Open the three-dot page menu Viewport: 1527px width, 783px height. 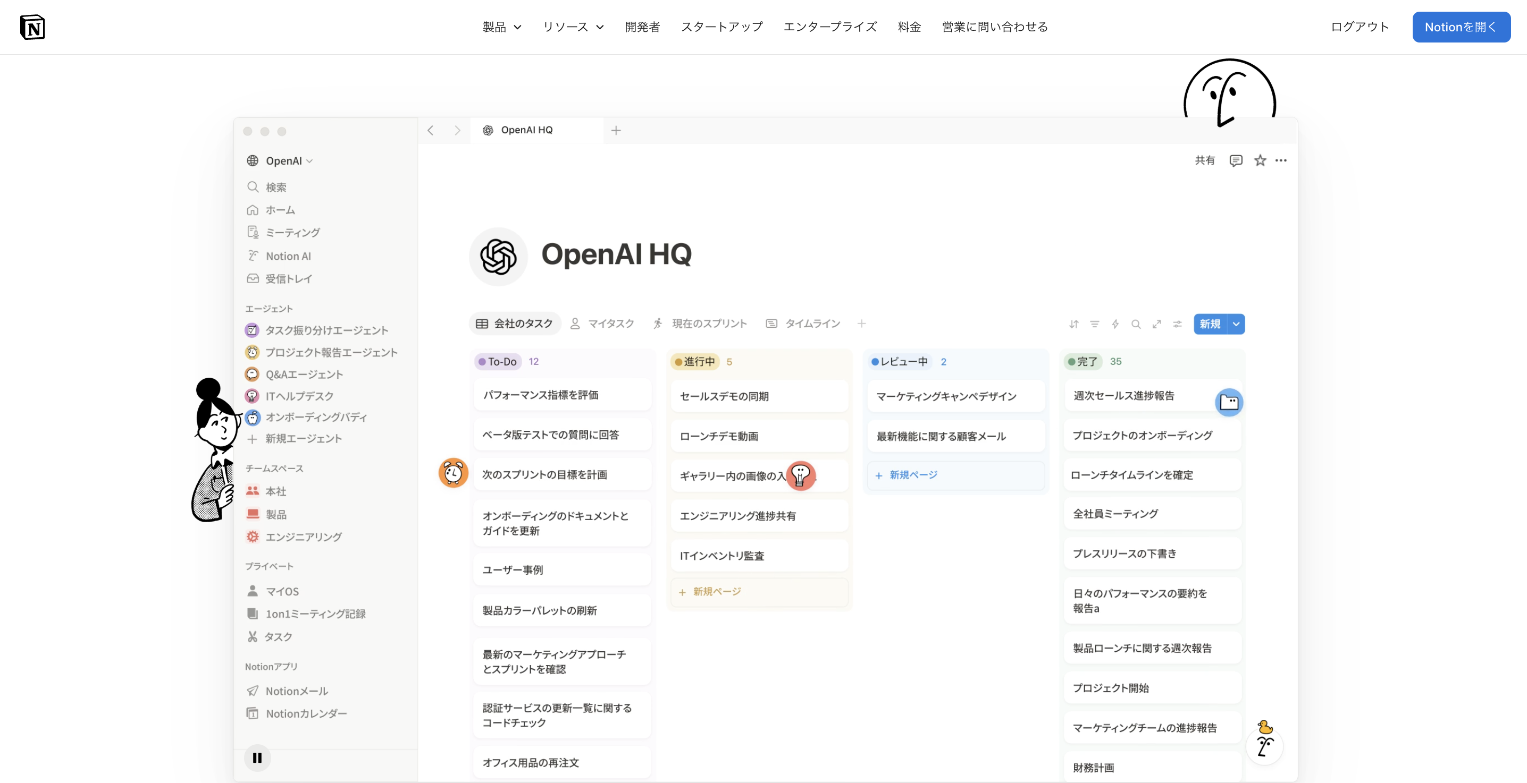pyautogui.click(x=1281, y=160)
